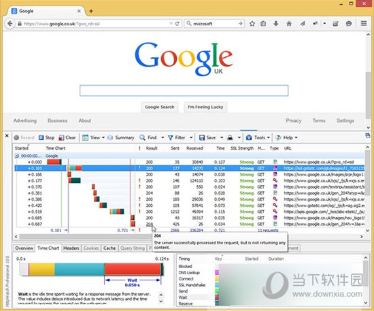Screen dimensions: 374x311
Task: Go to the Firefox home page icon
Action: [x=289, y=24]
